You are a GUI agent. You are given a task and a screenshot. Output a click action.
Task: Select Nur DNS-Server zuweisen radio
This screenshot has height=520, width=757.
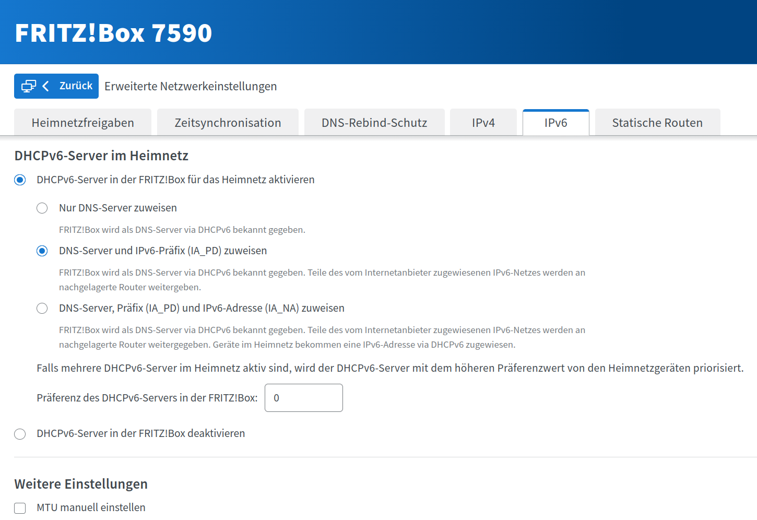tap(42, 208)
